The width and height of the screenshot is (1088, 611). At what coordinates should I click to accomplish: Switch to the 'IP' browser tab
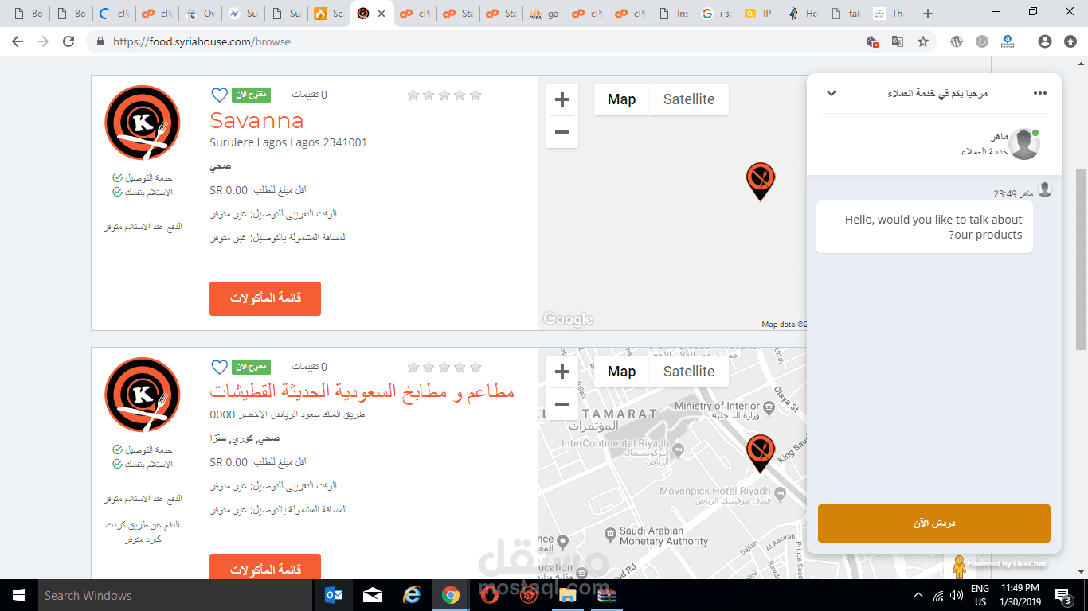757,14
